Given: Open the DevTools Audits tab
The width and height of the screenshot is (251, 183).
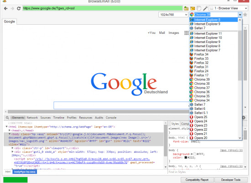Looking at the screenshot, I should (x=99, y=118).
